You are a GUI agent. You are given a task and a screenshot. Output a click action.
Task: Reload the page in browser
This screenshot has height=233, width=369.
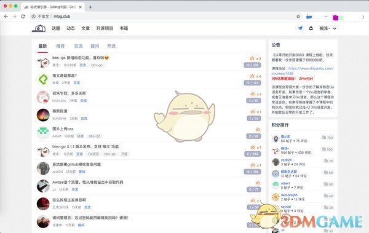[23, 16]
